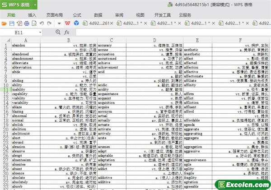
Task: Select column C header
Action: (x=112, y=41)
